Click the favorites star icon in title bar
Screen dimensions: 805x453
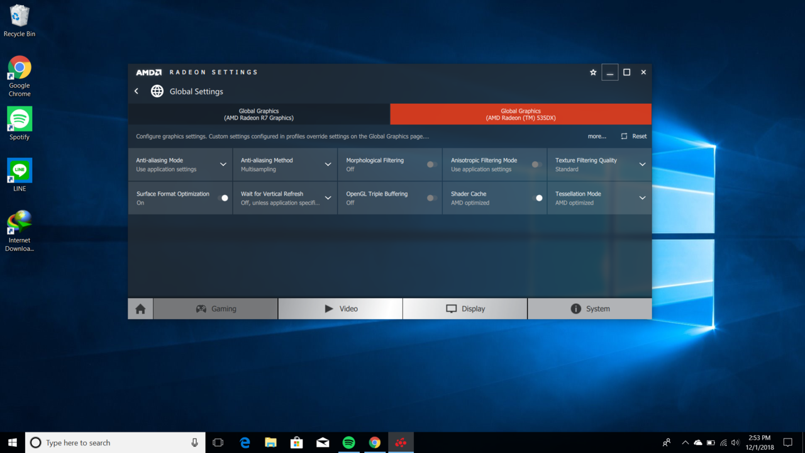[x=593, y=72]
